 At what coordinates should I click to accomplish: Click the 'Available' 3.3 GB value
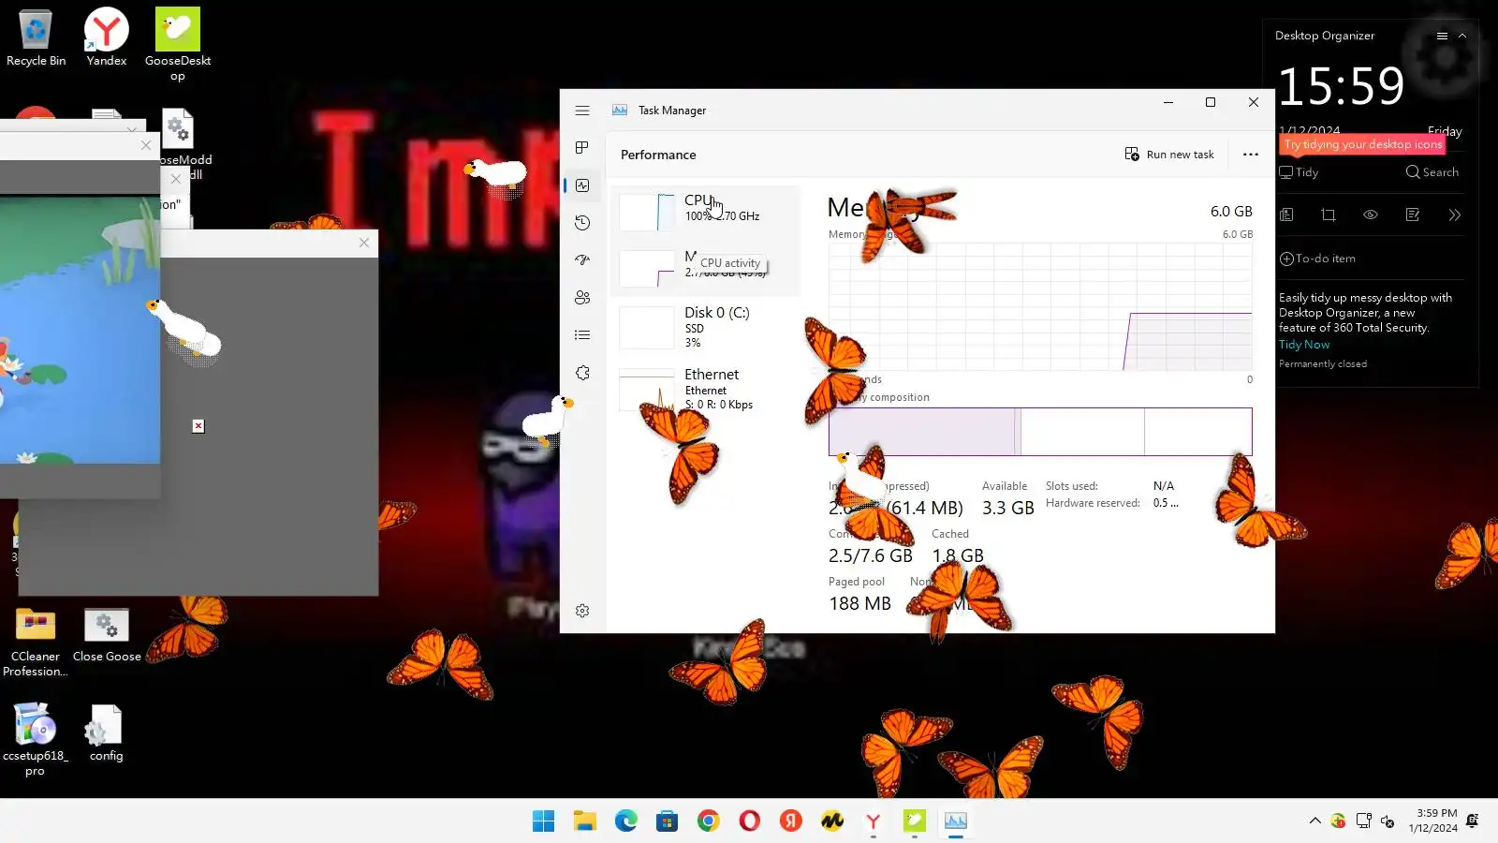point(1008,508)
